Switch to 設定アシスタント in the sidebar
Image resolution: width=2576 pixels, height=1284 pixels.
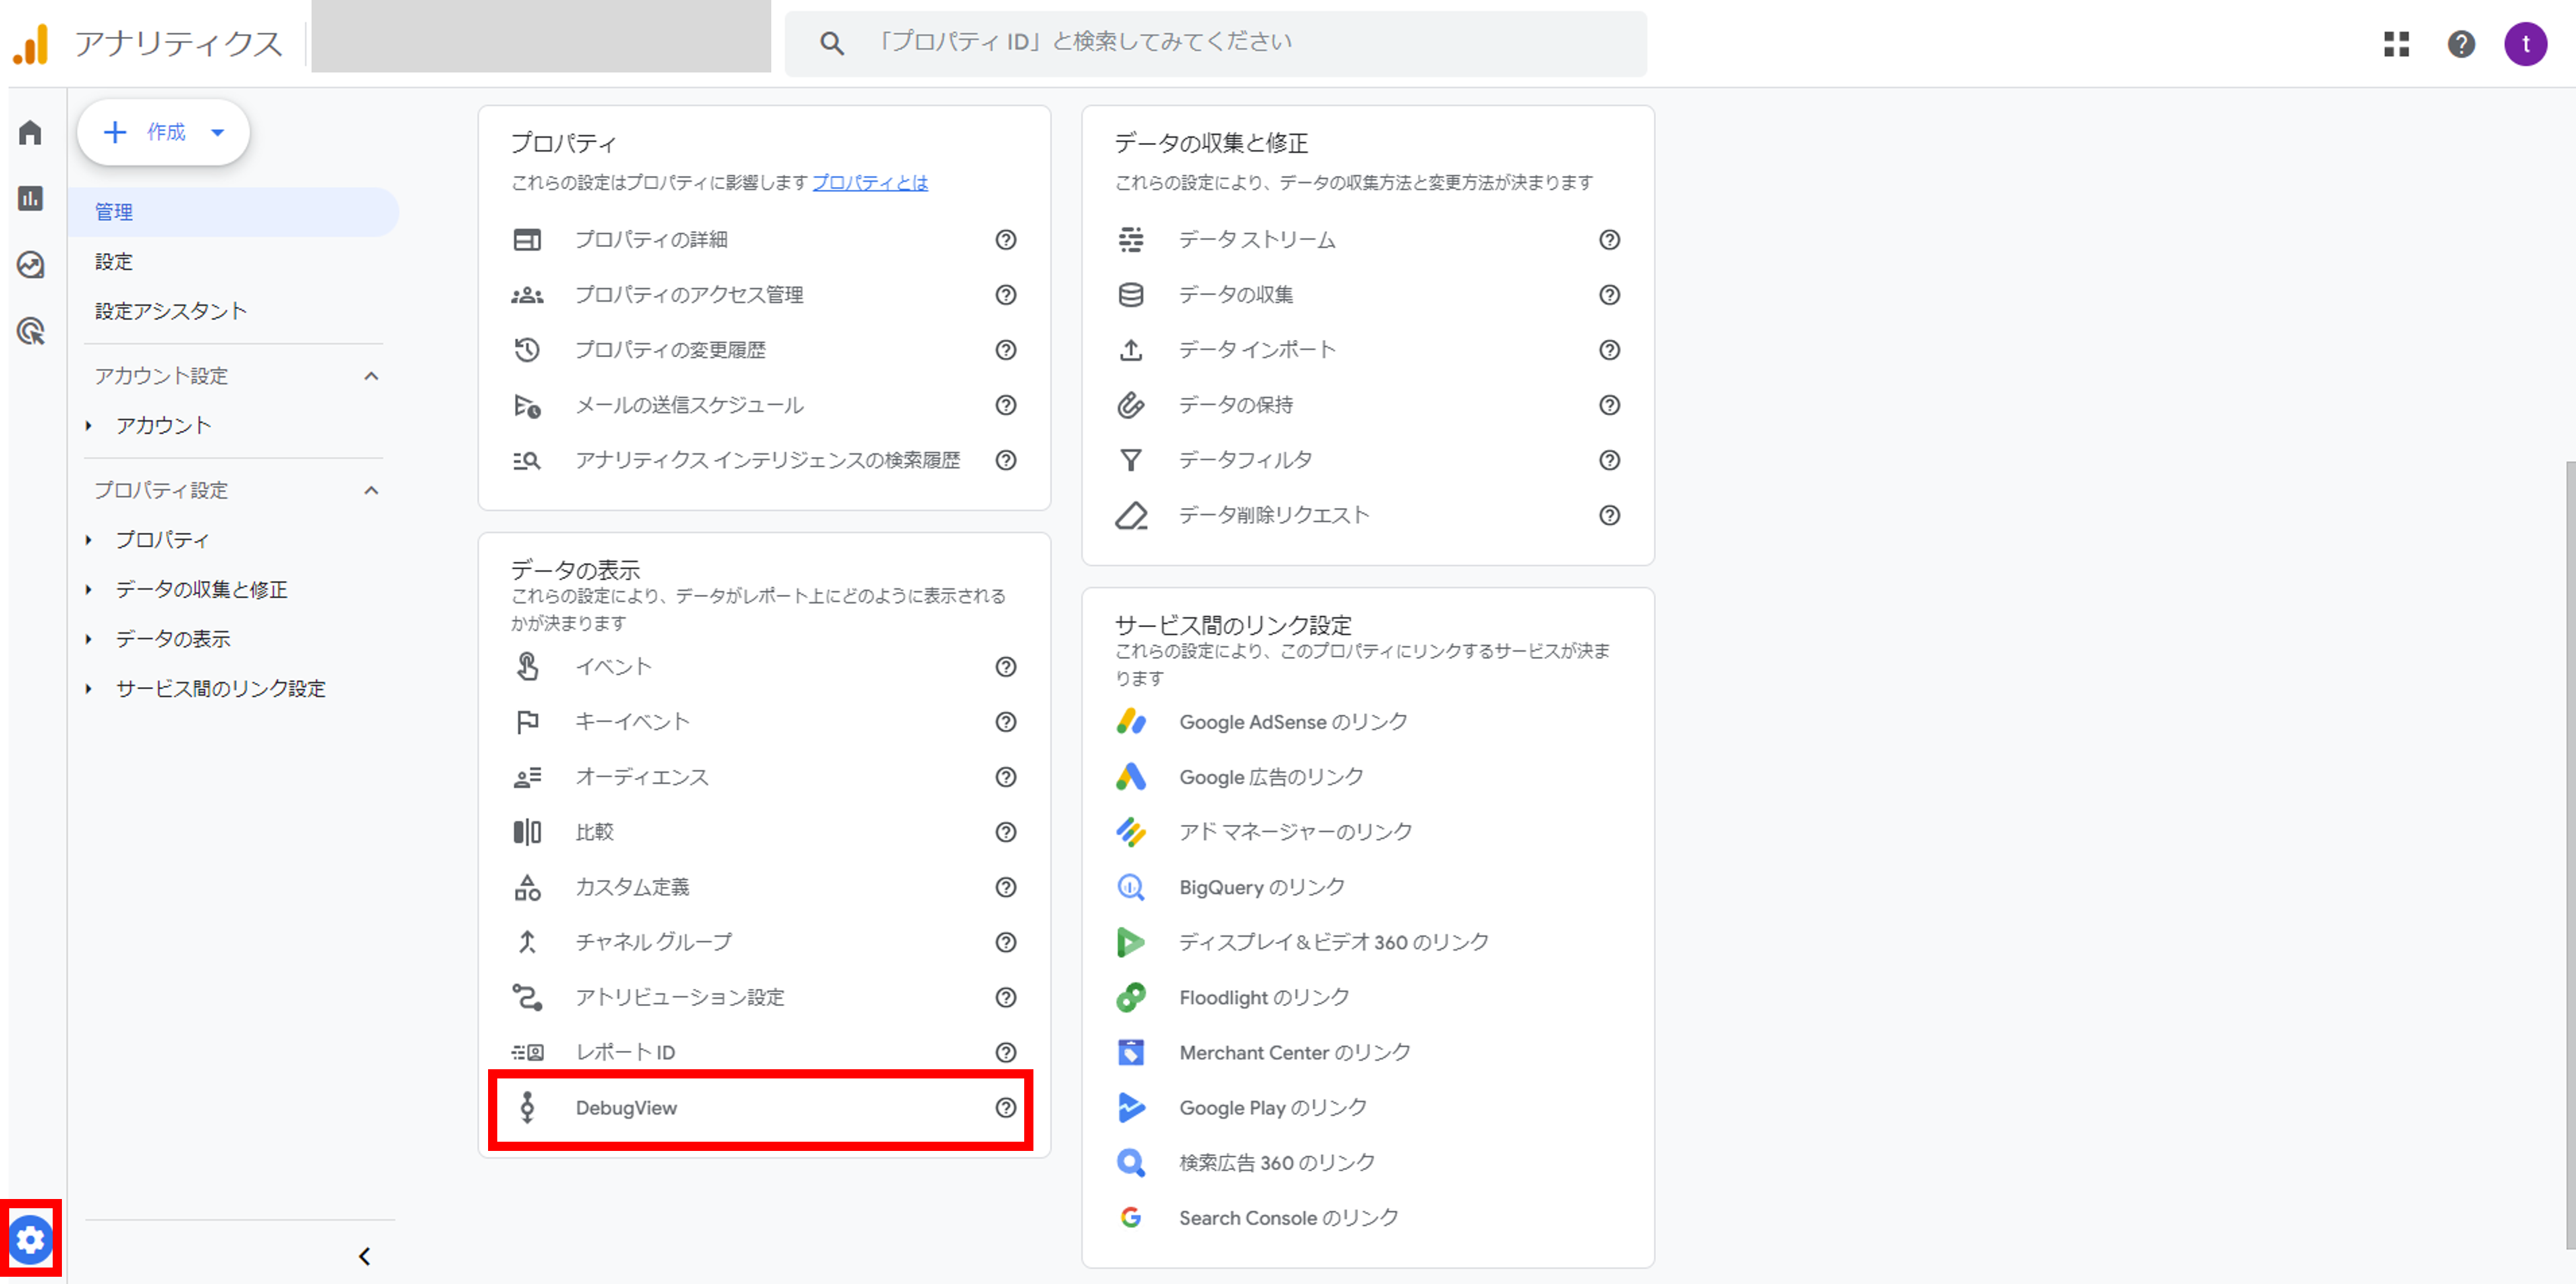pyautogui.click(x=168, y=311)
